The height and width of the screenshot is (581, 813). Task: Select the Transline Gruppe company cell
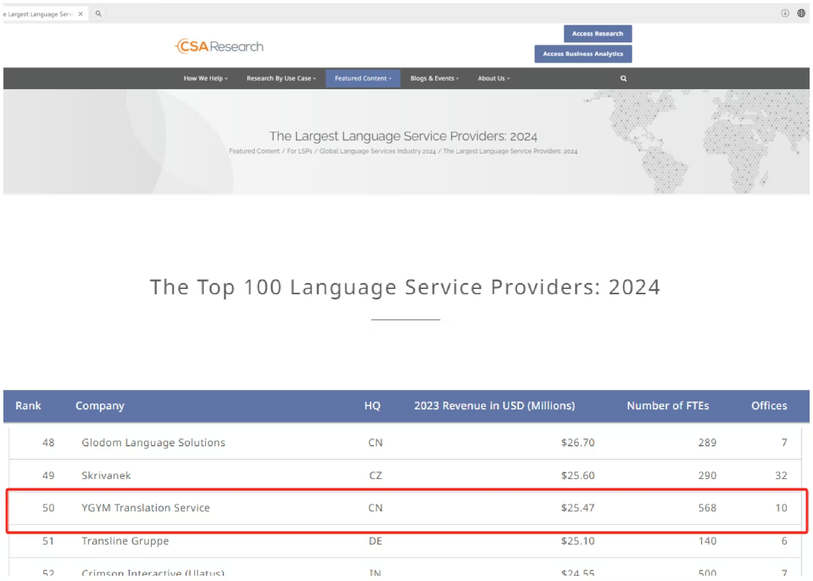tap(125, 541)
